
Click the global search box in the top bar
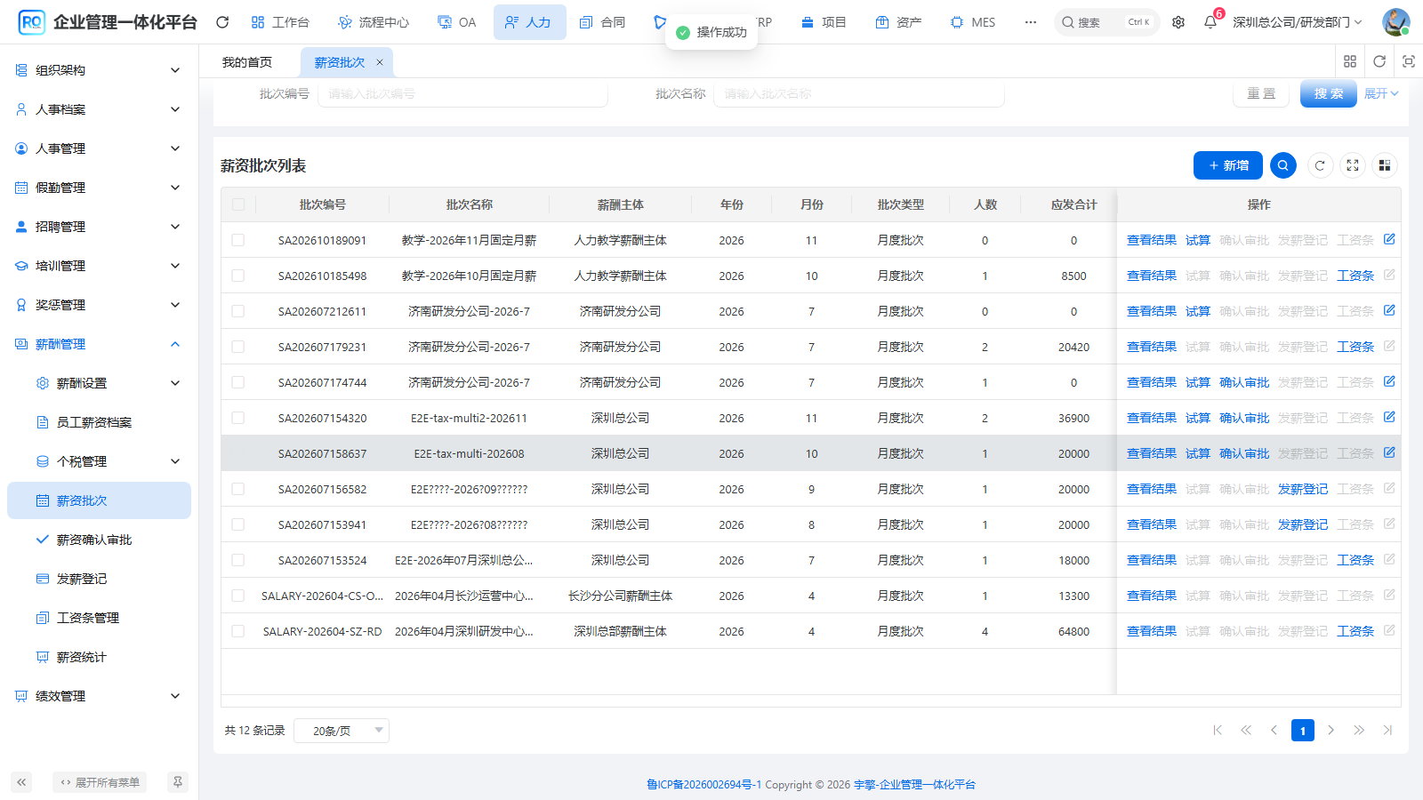(x=1106, y=22)
